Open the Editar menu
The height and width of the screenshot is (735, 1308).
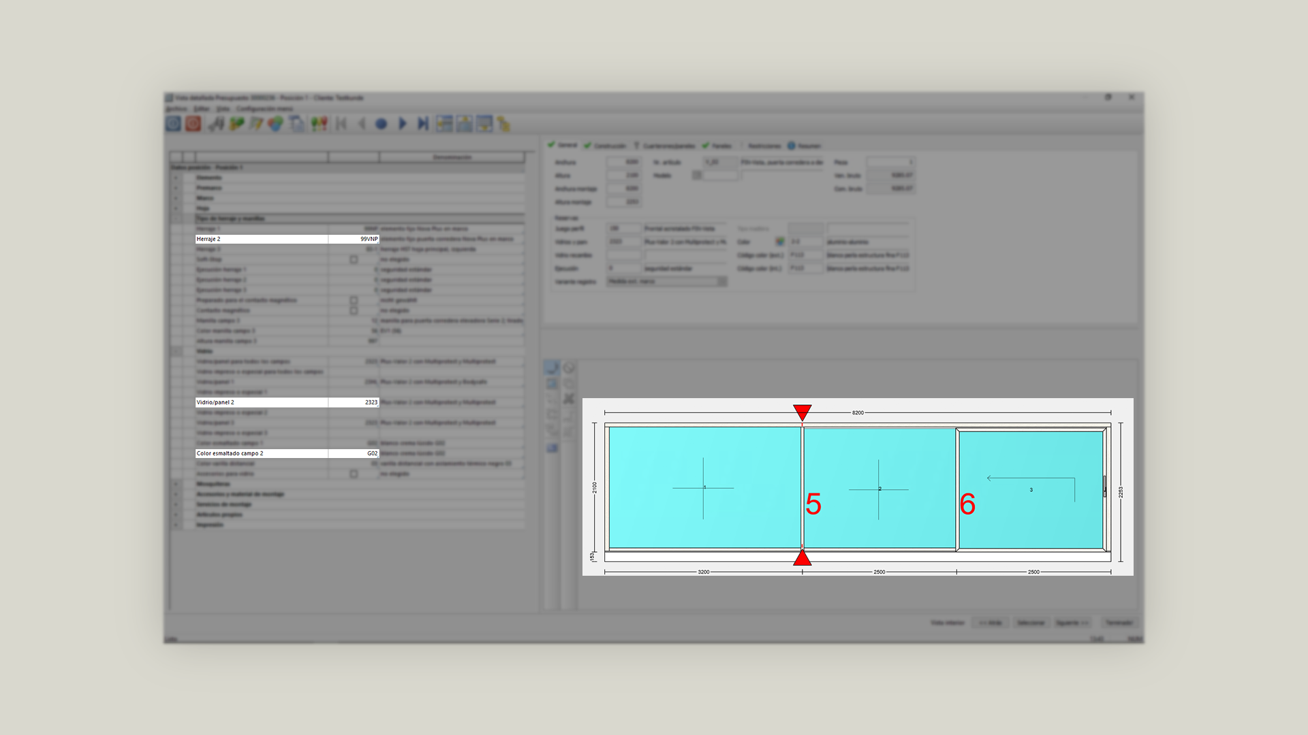tap(202, 109)
